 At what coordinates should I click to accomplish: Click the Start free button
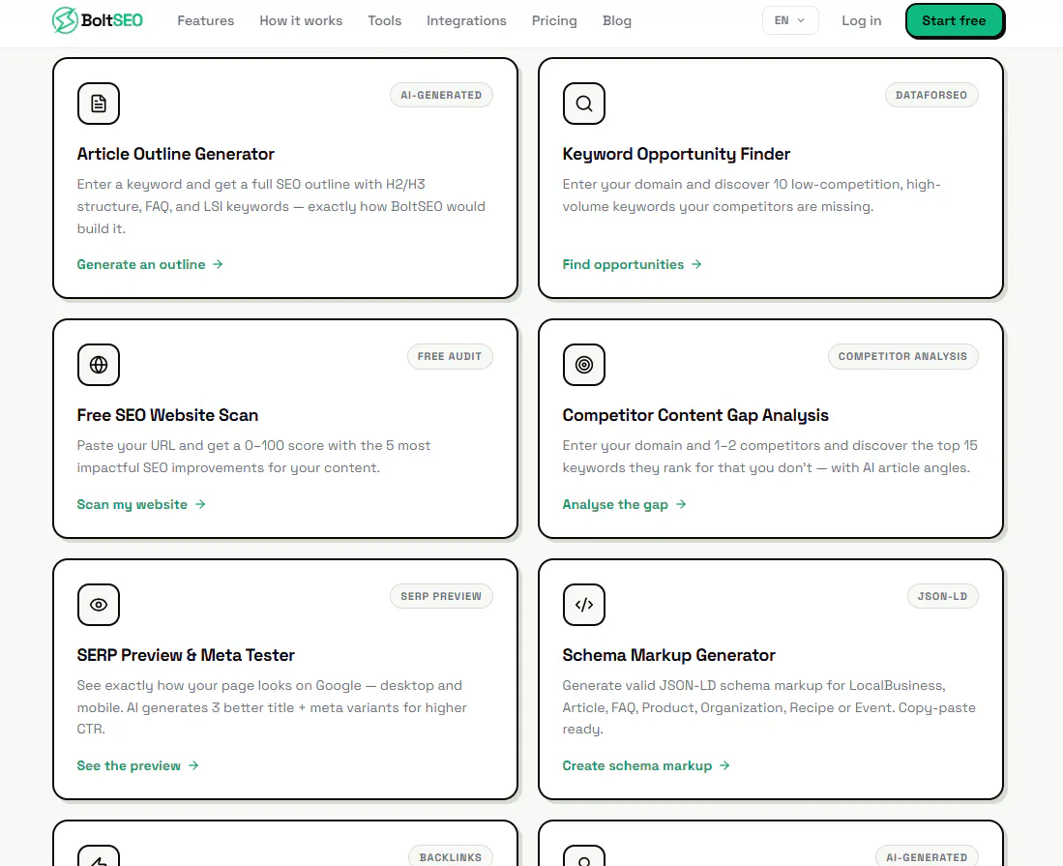point(954,20)
